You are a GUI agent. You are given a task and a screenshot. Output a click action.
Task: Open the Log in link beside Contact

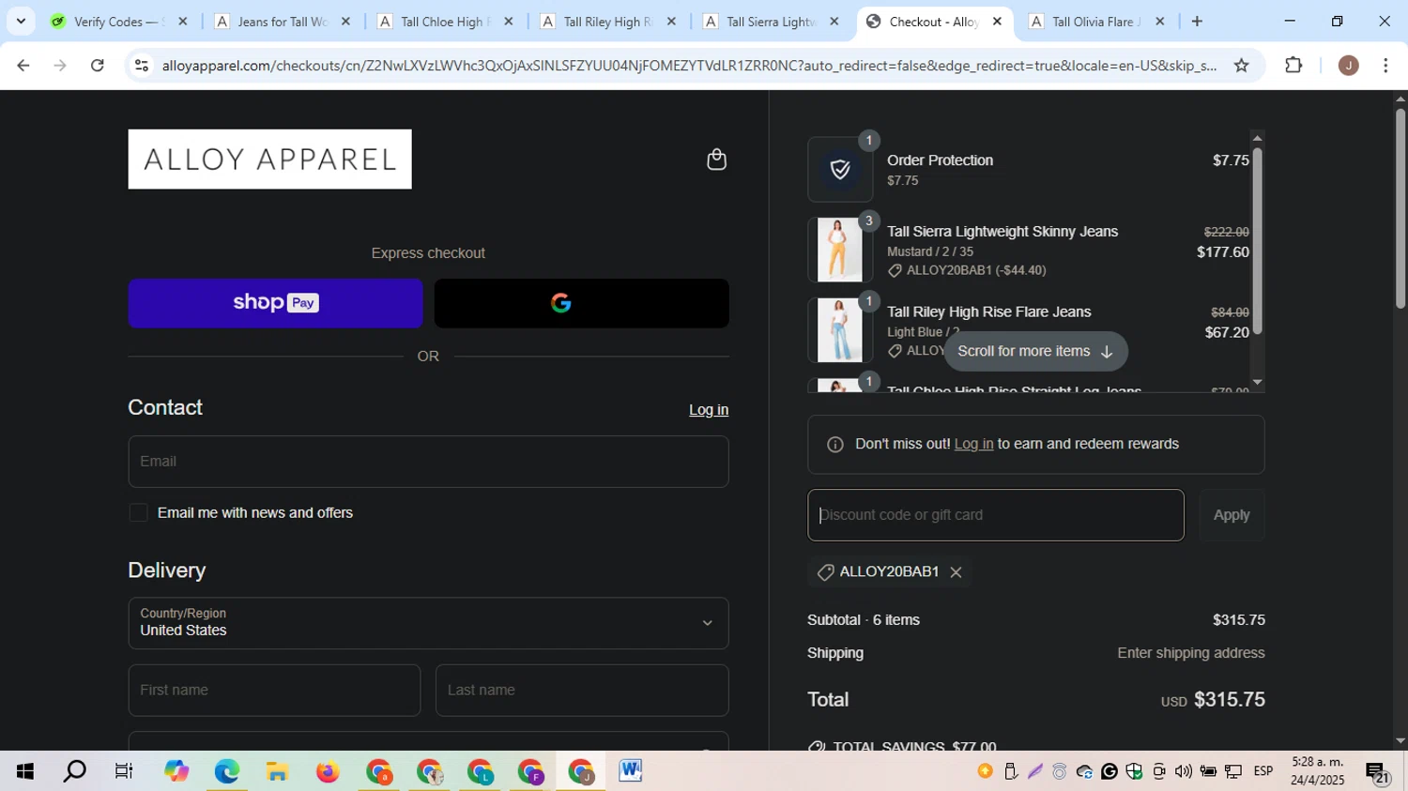point(709,410)
